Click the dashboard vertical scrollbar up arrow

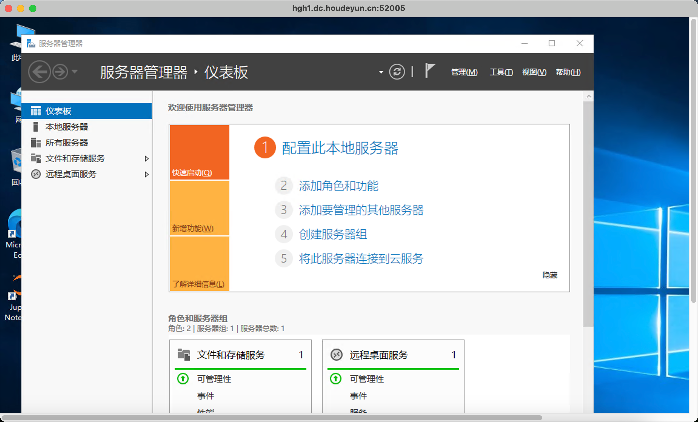point(589,97)
